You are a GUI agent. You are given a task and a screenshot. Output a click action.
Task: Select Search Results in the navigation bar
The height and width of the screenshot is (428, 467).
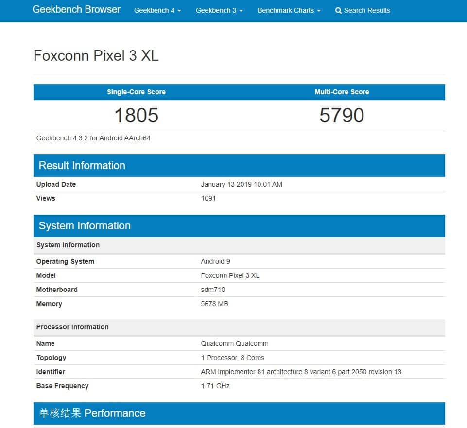click(366, 10)
